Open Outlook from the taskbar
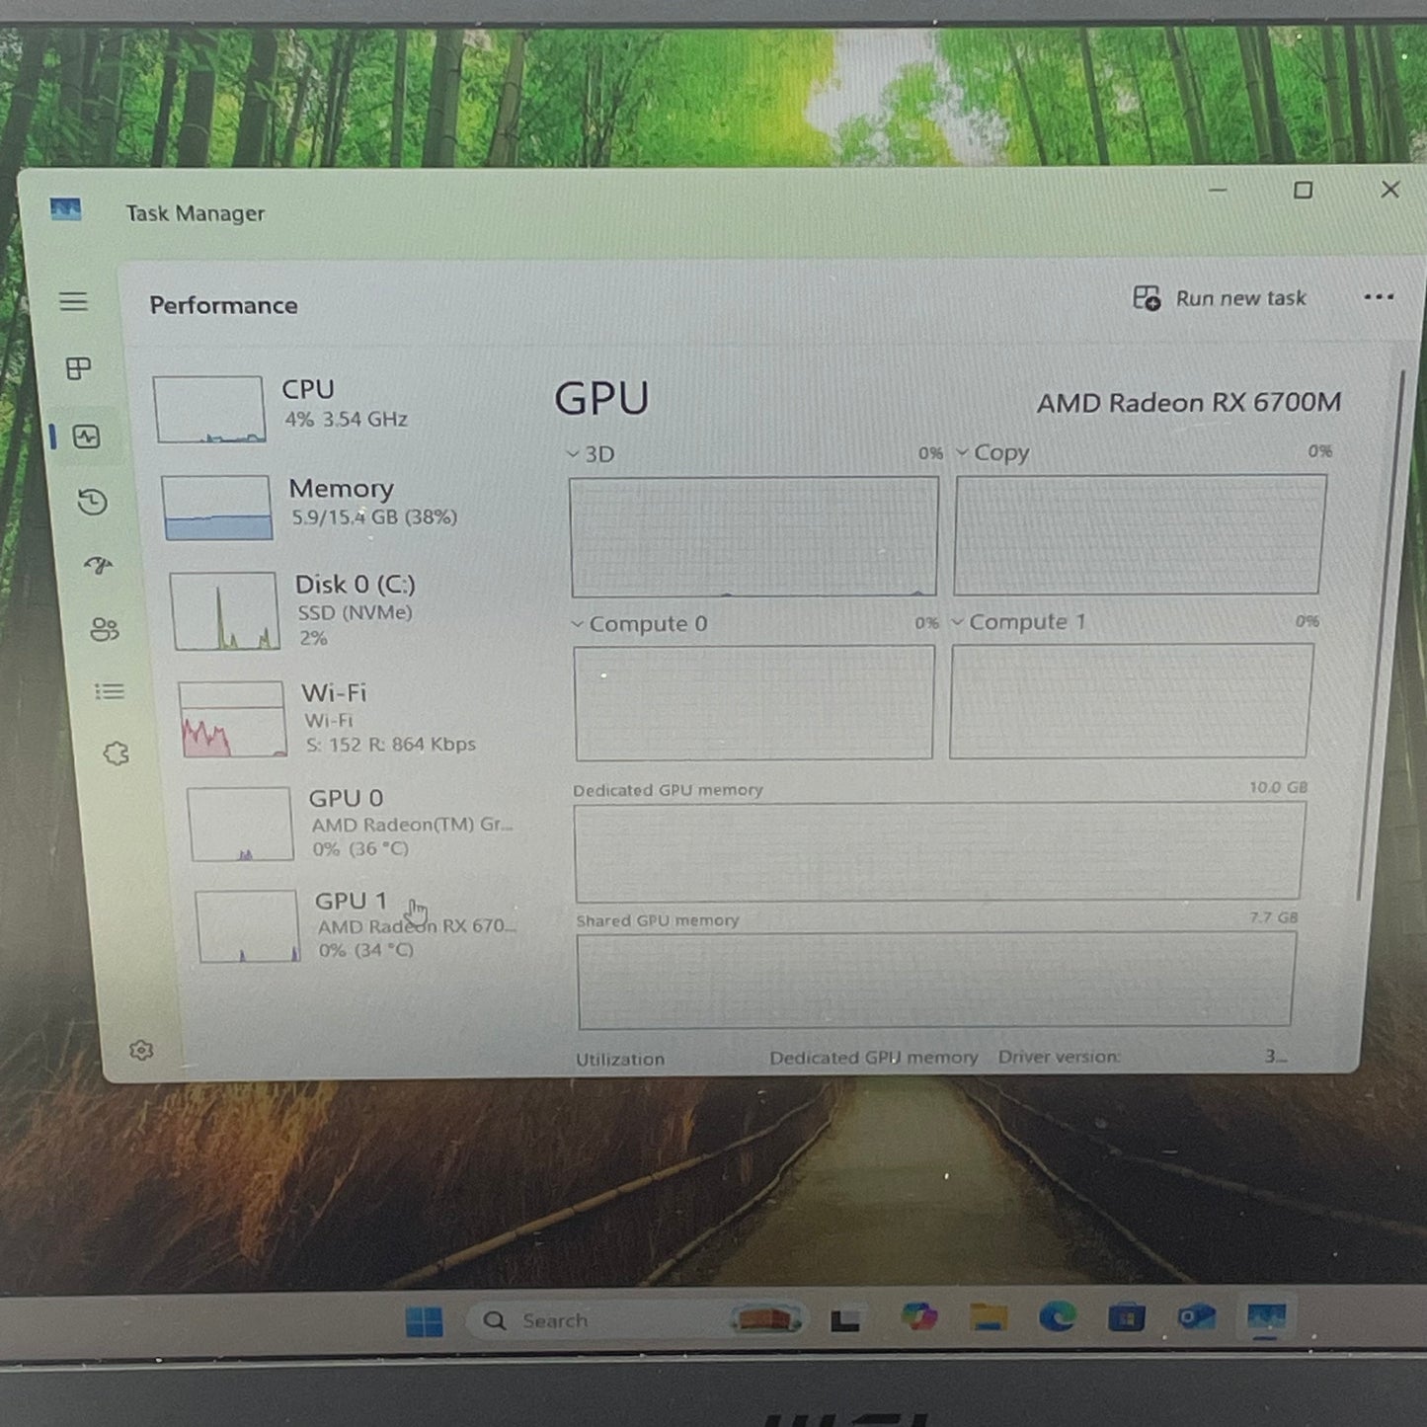Viewport: 1427px width, 1427px height. [1196, 1317]
